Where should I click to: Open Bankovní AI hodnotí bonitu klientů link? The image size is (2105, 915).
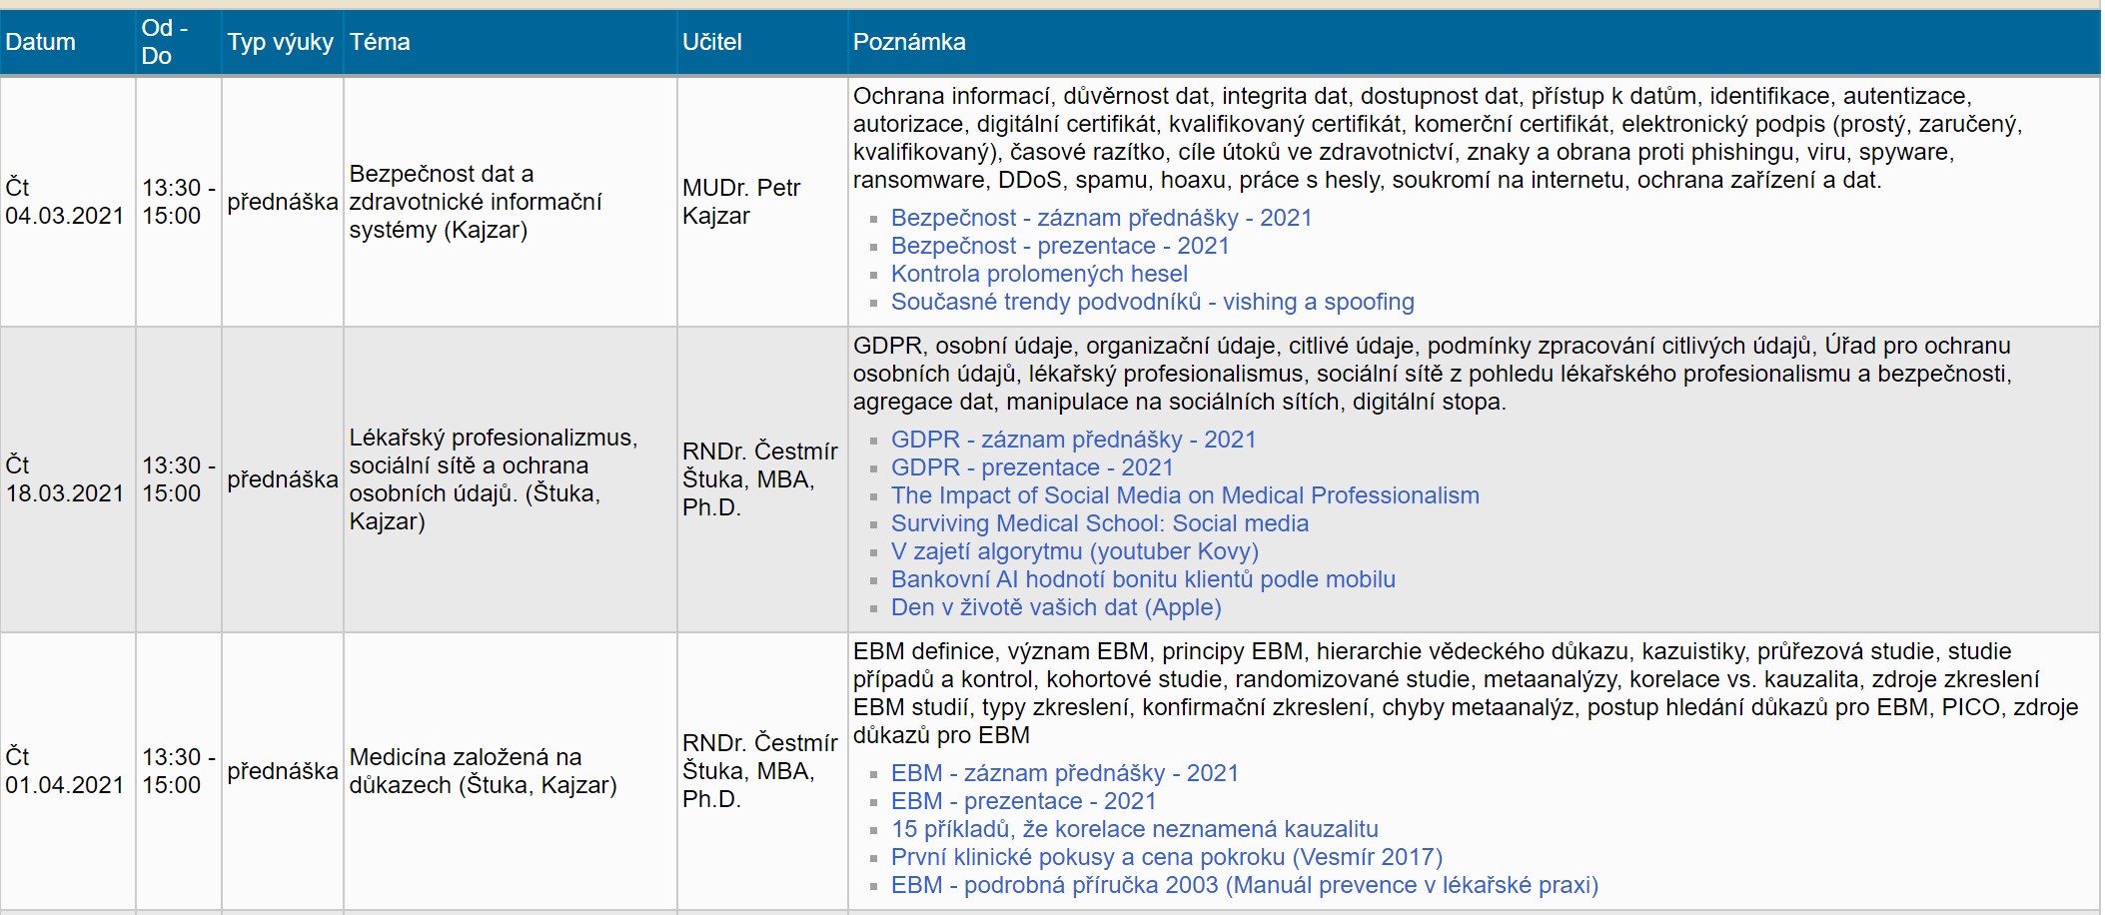[x=1143, y=579]
